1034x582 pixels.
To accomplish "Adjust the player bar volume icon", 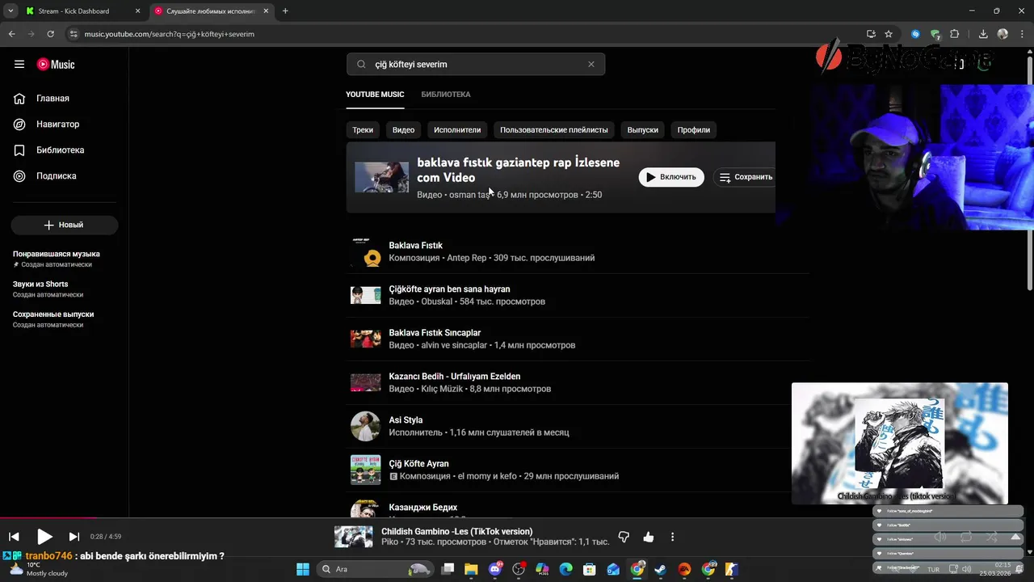I will pos(940,537).
